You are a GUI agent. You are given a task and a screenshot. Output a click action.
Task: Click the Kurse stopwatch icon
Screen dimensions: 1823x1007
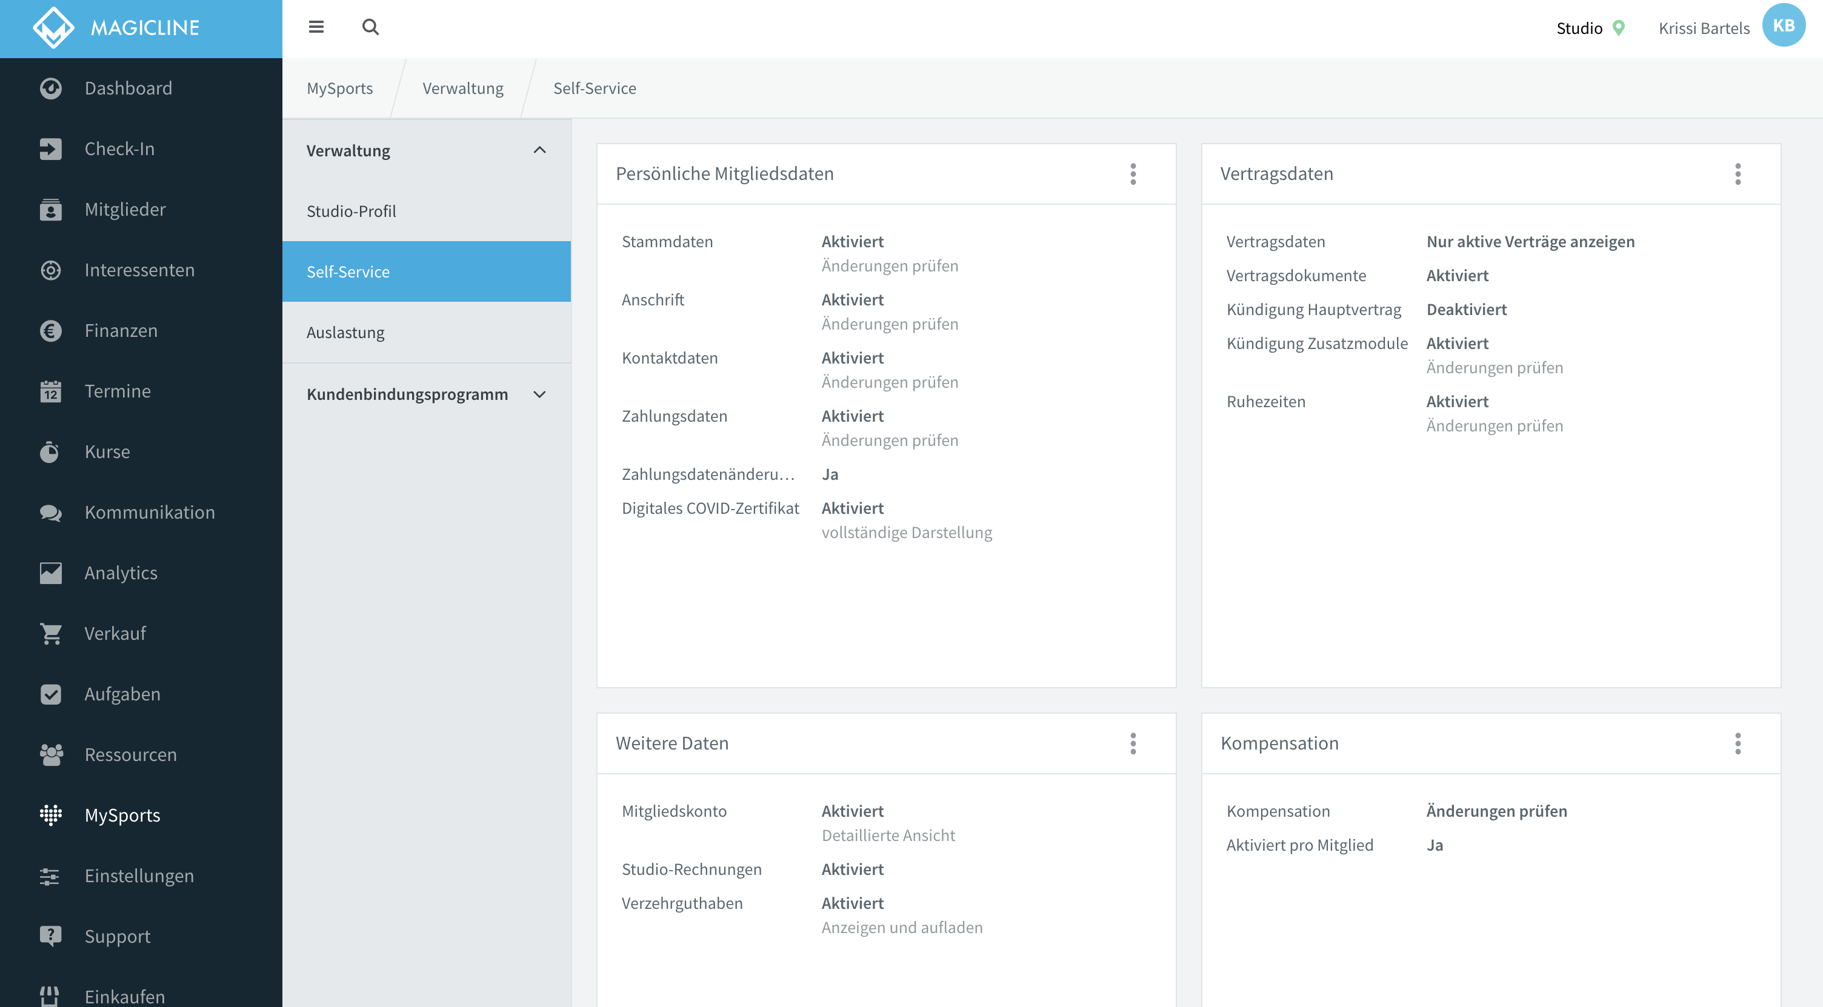pos(50,451)
